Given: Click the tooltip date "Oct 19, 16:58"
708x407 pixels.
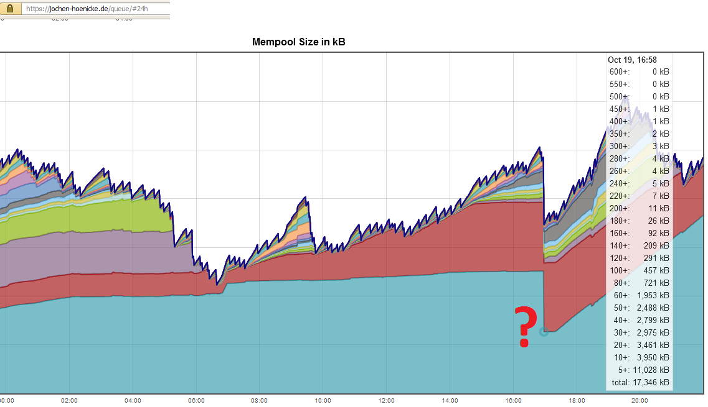Looking at the screenshot, I should click(x=632, y=60).
